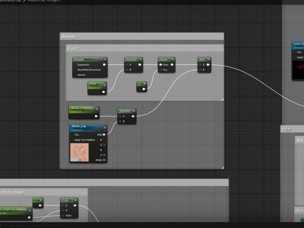The height and width of the screenshot is (228, 304).
Task: Click the Lerp node output pin
Action: pos(75,205)
